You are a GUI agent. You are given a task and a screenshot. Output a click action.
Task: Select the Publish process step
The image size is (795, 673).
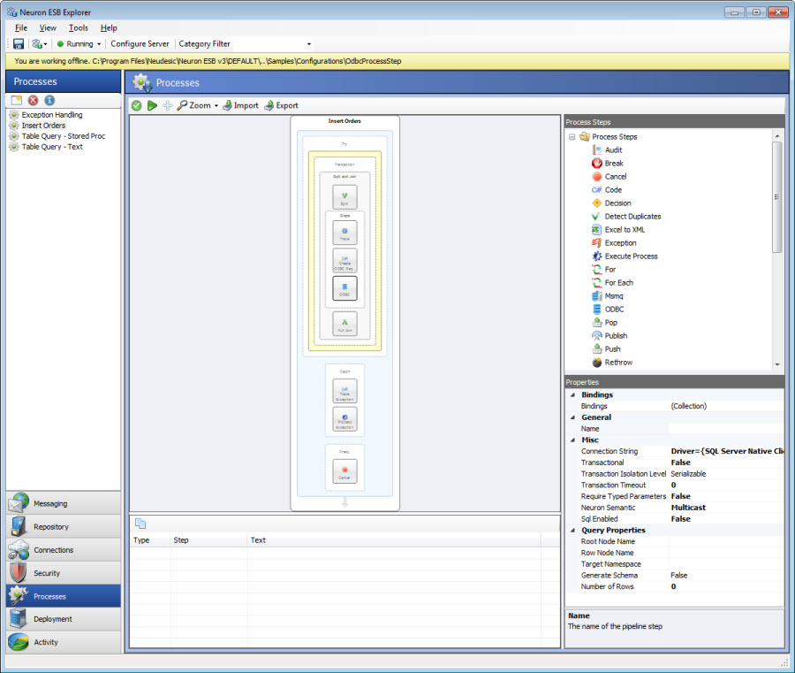click(x=609, y=335)
